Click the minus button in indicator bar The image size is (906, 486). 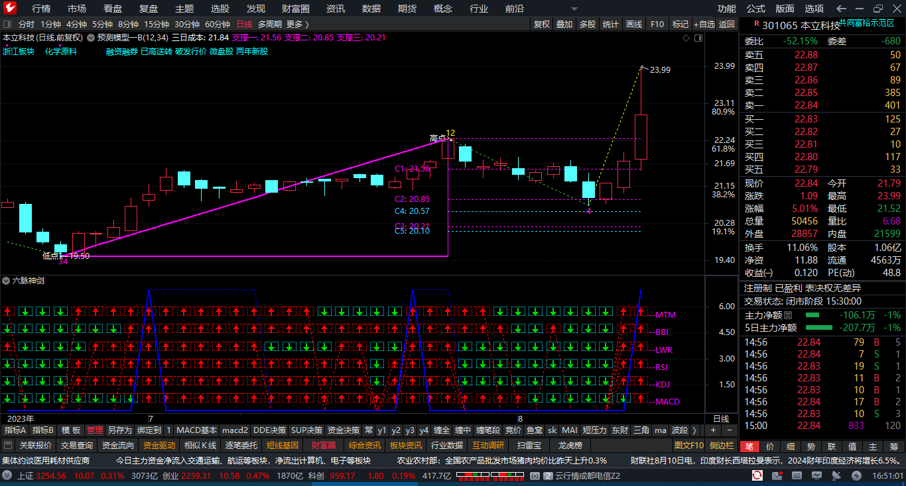730,430
